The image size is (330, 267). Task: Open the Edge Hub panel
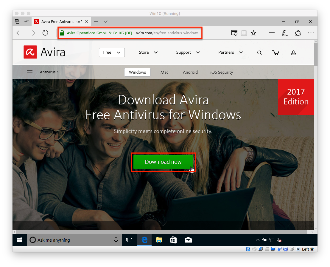[271, 33]
